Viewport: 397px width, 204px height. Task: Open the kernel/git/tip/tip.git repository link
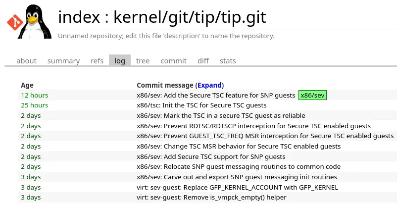click(190, 17)
